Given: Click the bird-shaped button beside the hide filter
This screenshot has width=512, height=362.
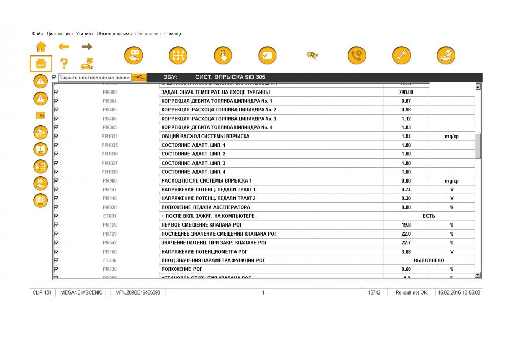Looking at the screenshot, I should tap(139, 77).
